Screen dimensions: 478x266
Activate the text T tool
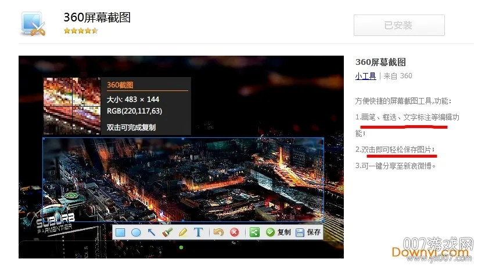(199, 232)
